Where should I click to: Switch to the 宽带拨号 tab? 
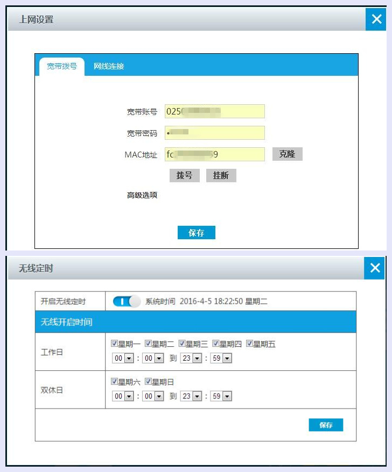tap(62, 66)
